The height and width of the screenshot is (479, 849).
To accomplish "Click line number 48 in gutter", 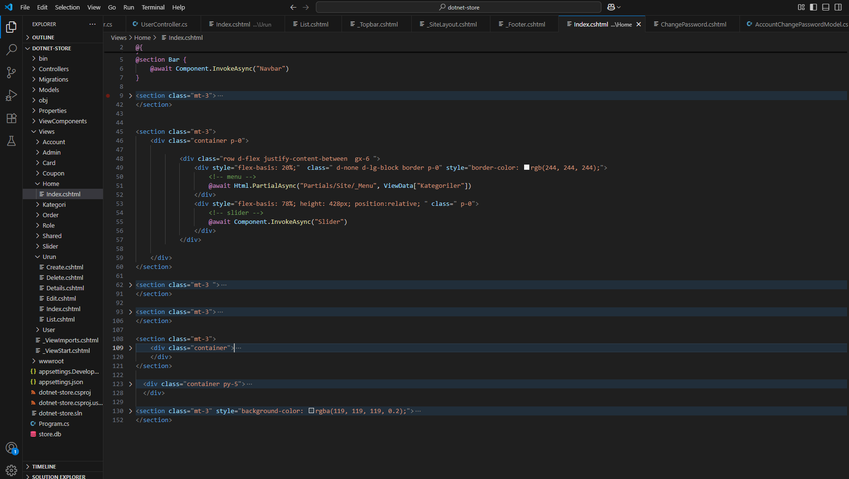I will coord(120,159).
